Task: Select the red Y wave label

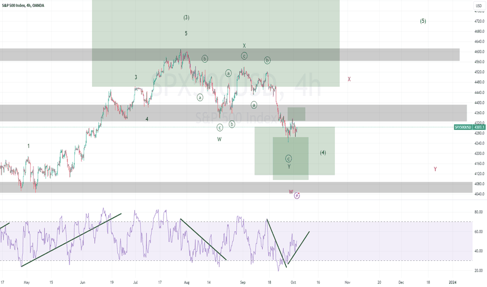Action: [435, 169]
